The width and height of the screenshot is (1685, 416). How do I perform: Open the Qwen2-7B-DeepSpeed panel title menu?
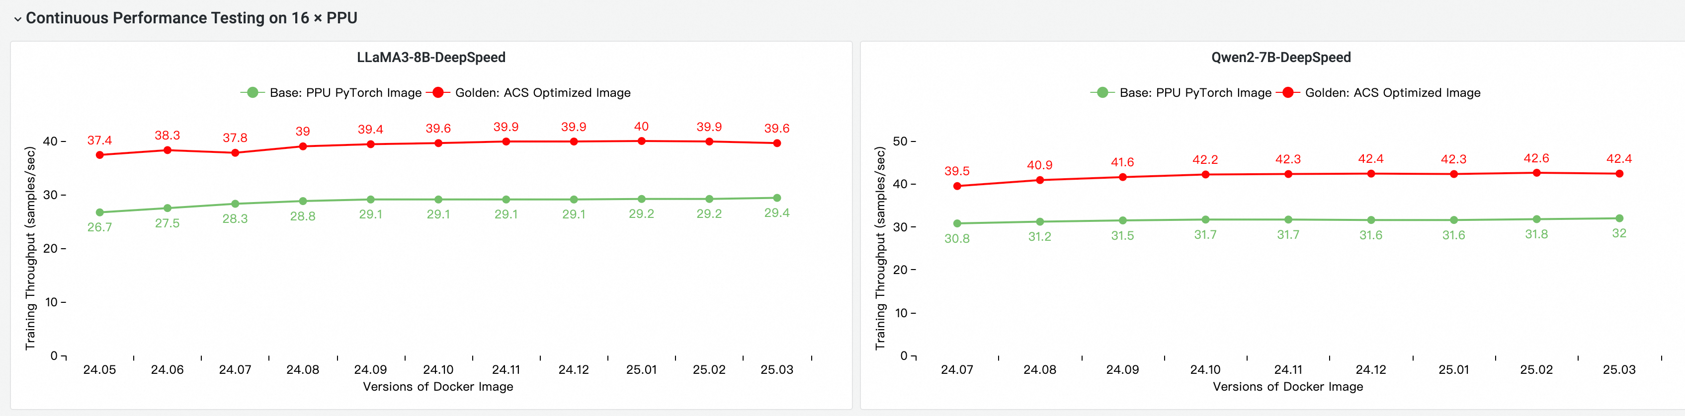pos(1280,58)
